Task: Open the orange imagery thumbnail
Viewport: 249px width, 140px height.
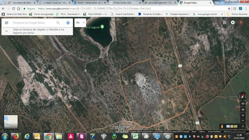Action: click(x=232, y=126)
